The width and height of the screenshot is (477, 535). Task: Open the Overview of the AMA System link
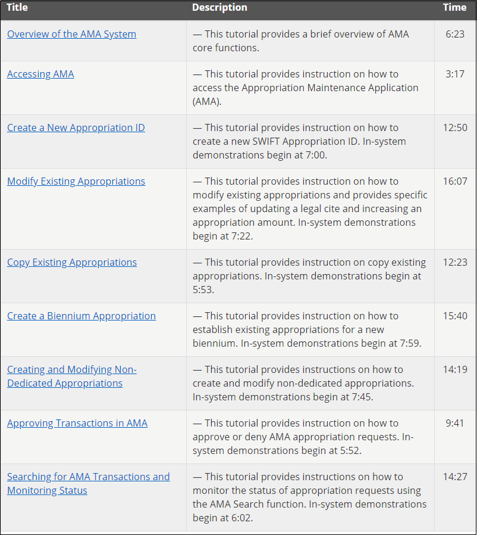71,34
